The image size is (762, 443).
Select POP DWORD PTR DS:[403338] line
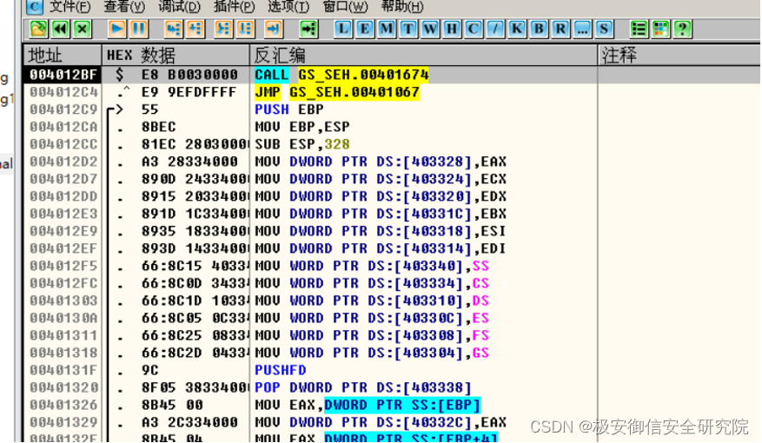pyautogui.click(x=363, y=388)
